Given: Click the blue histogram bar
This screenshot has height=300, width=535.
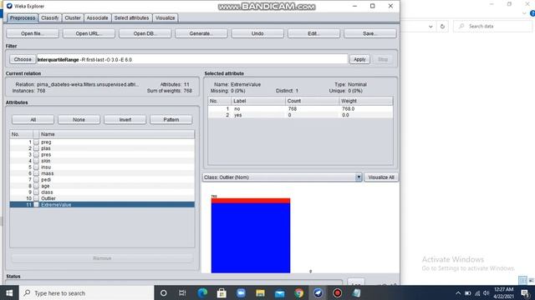Looking at the screenshot, I should (251, 238).
